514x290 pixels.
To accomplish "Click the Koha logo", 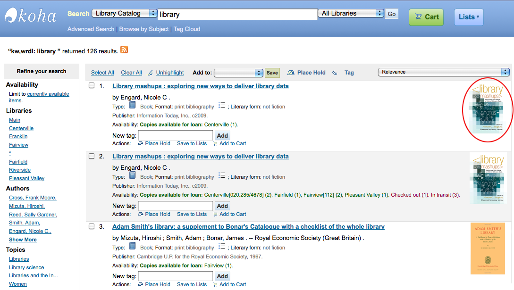I will (31, 16).
